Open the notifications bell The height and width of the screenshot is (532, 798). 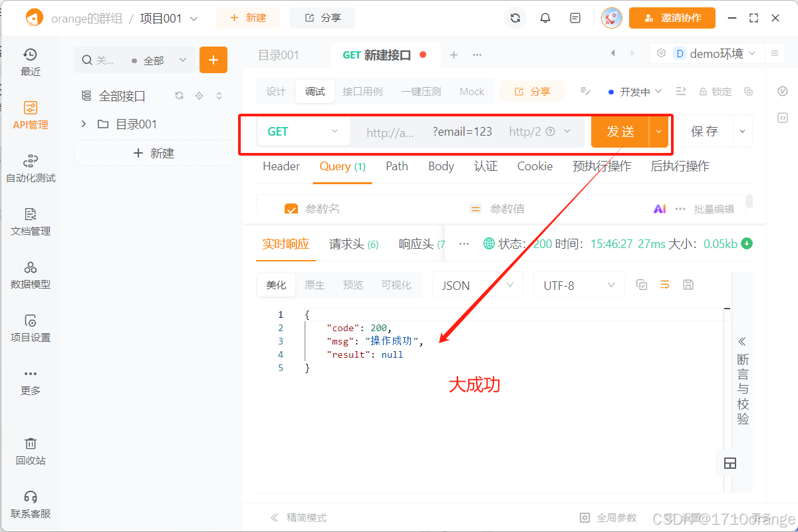click(545, 18)
